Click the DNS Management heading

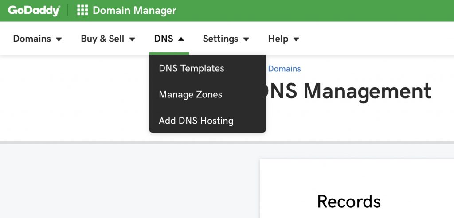click(x=348, y=91)
